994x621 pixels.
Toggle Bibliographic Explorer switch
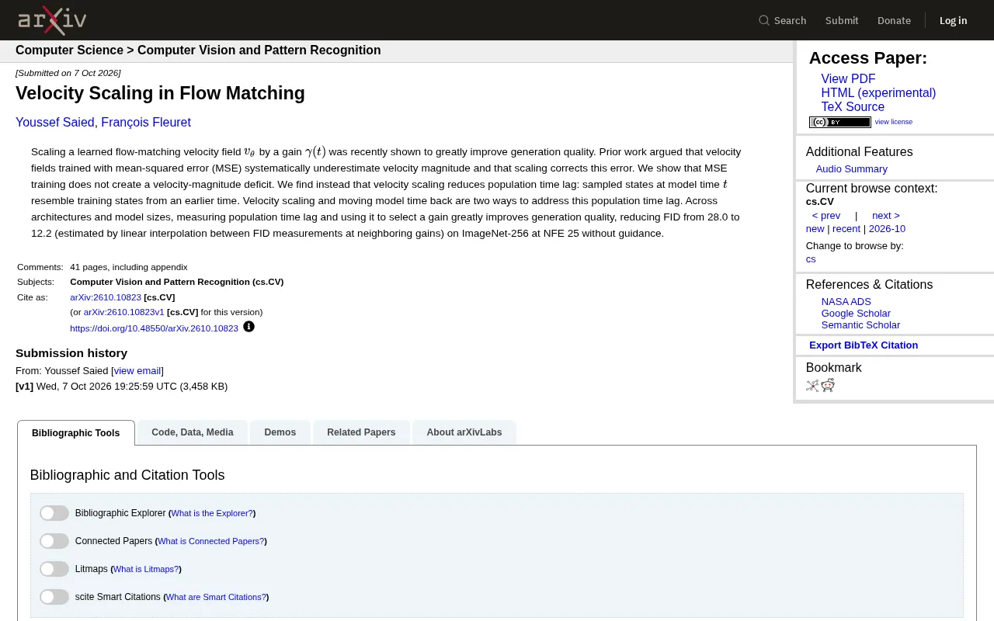(54, 513)
